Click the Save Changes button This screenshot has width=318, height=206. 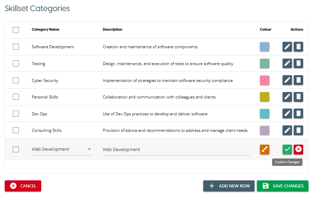[x=283, y=186]
